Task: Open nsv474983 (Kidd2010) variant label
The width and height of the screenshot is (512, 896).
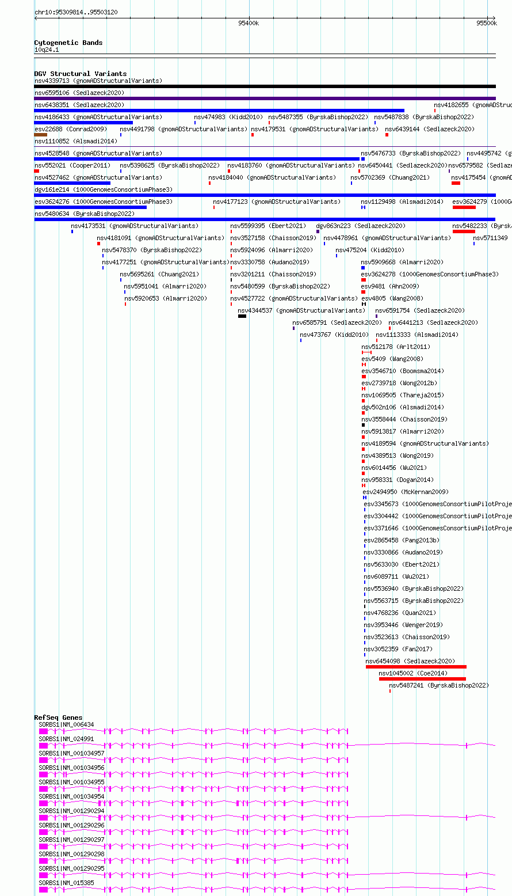Action: click(x=228, y=117)
